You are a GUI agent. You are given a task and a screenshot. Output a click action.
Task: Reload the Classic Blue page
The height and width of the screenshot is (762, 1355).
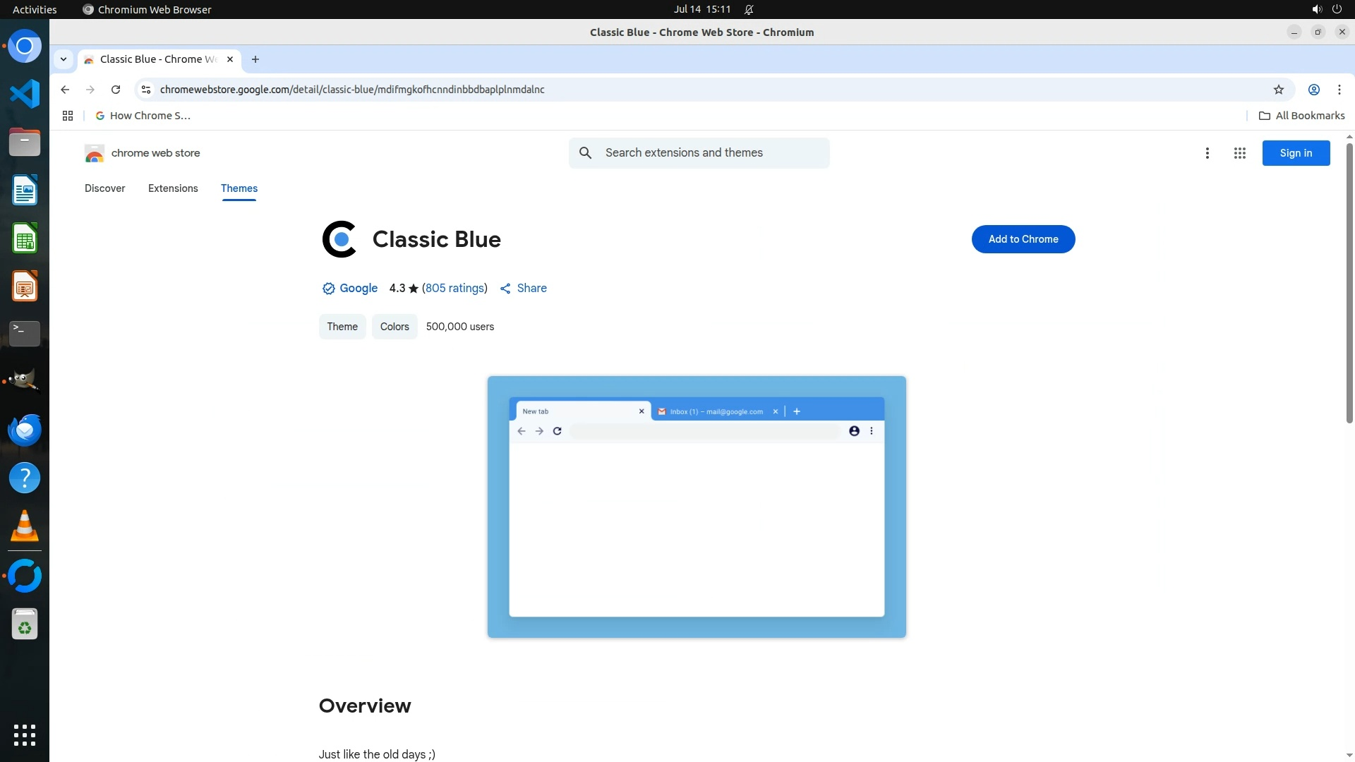116,90
